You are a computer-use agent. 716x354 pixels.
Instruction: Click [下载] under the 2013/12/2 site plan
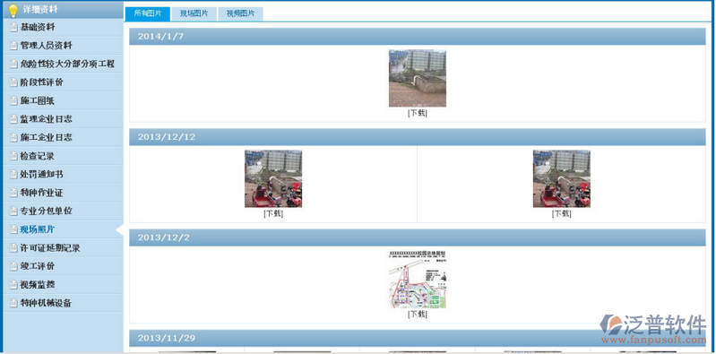tap(418, 315)
